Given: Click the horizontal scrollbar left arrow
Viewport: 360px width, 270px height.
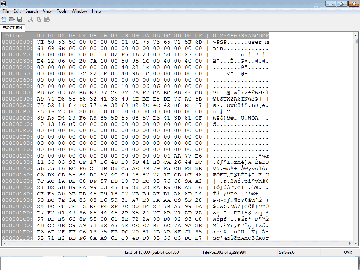Looking at the screenshot, I should pyautogui.click(x=4, y=243).
